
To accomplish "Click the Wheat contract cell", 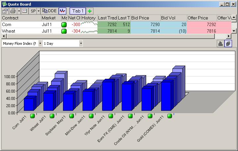I will [21, 31].
